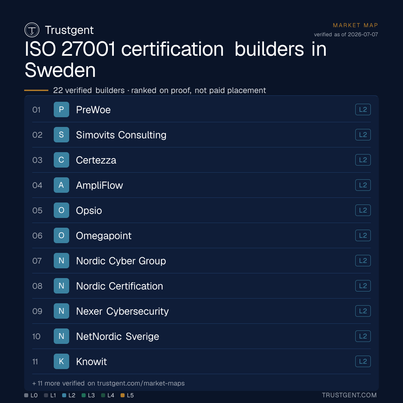403x403 pixels.
Task: Click the C avatar next to Certezza
Action: click(61, 160)
